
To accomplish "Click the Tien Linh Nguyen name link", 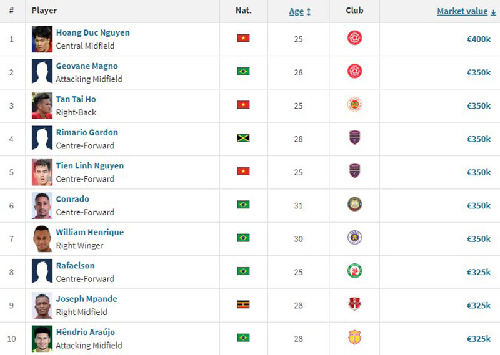I will [x=90, y=166].
